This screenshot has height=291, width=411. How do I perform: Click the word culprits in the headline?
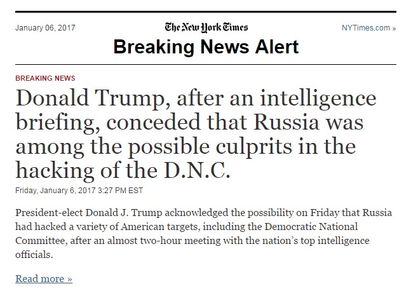tap(253, 147)
